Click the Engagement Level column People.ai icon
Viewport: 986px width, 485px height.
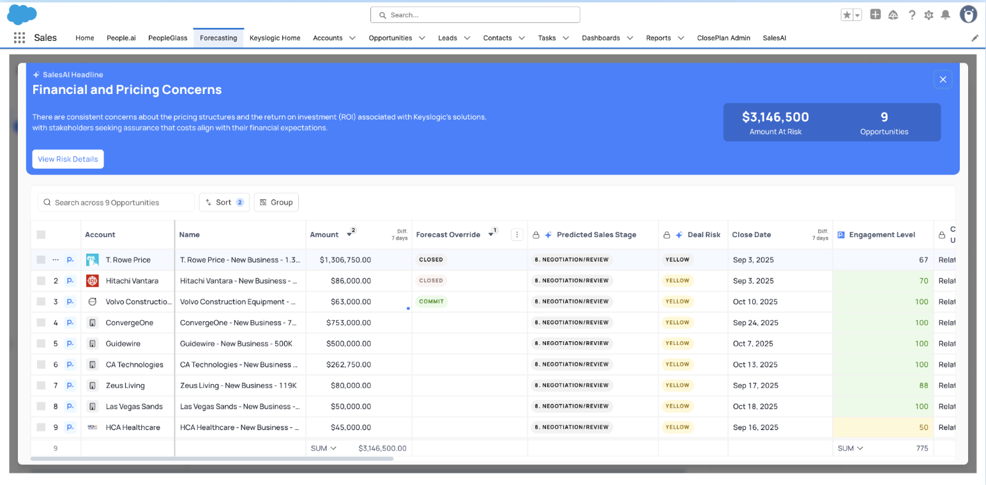click(x=841, y=235)
